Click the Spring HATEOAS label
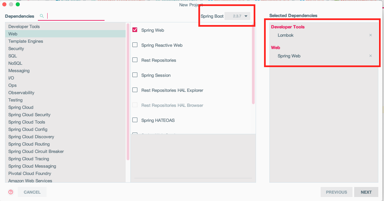Viewport: 384px width, 201px height. 158,120
